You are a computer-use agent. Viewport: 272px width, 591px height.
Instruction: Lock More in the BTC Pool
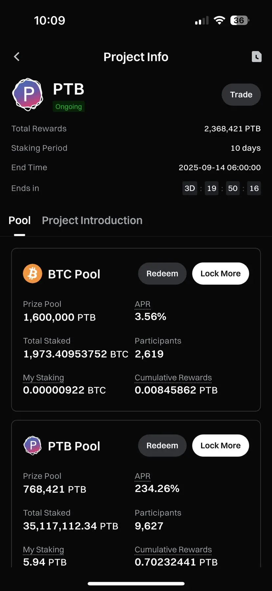220,273
